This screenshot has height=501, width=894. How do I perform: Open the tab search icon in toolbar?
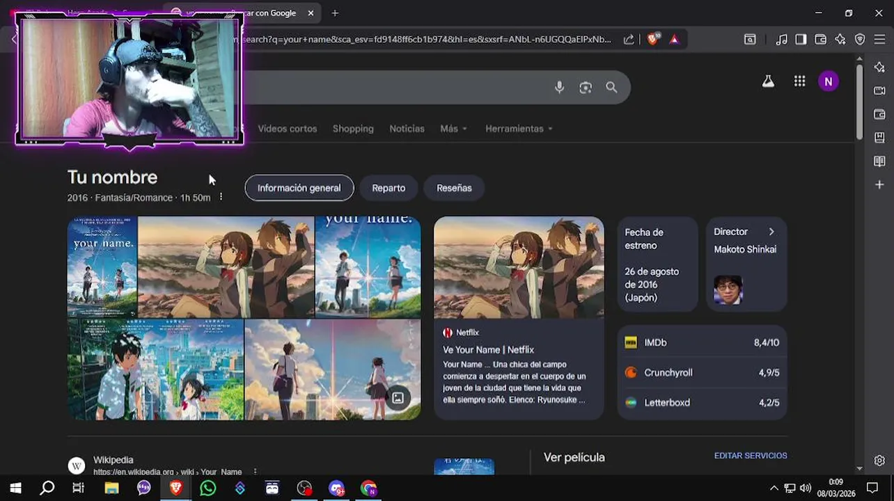[750, 40]
